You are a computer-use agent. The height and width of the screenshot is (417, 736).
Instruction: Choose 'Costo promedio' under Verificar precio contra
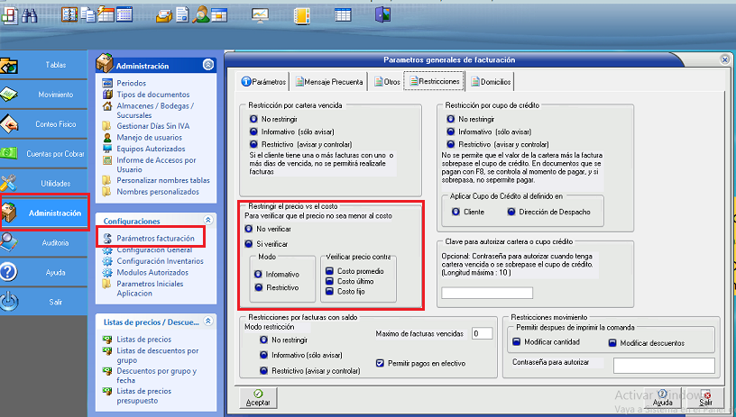click(x=330, y=270)
